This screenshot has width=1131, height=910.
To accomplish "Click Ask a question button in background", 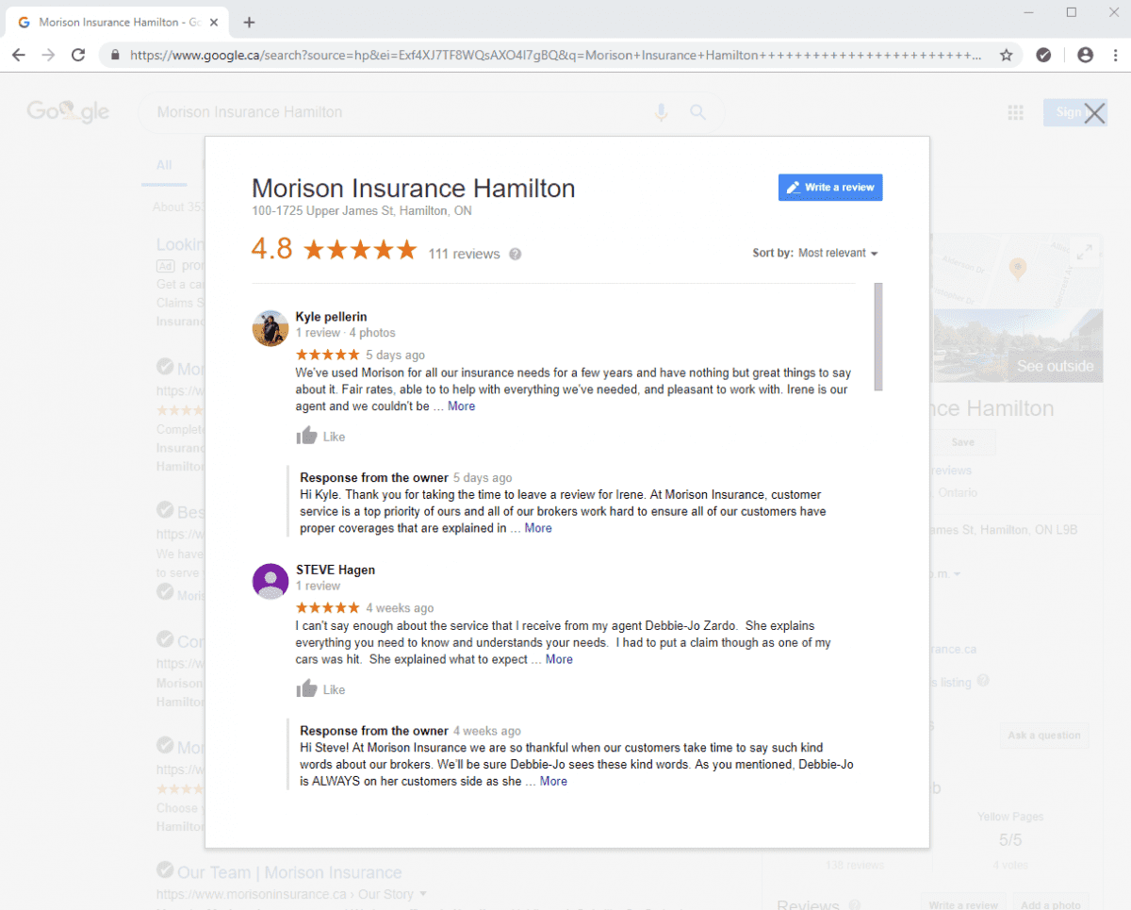I will pyautogui.click(x=1045, y=736).
